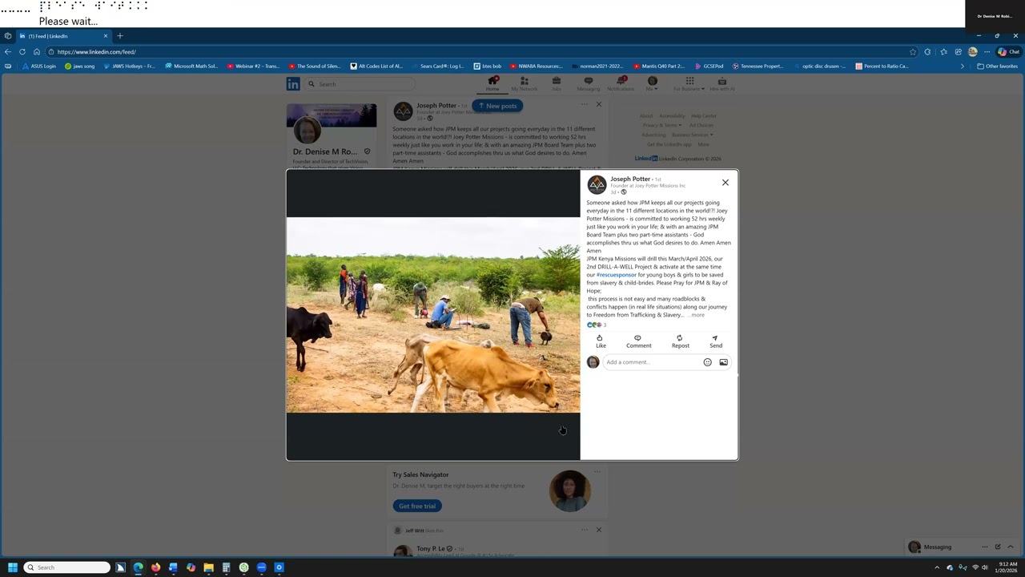Expand LinkedIn 'For Business' menu
Image resolution: width=1025 pixels, height=577 pixels.
point(689,84)
